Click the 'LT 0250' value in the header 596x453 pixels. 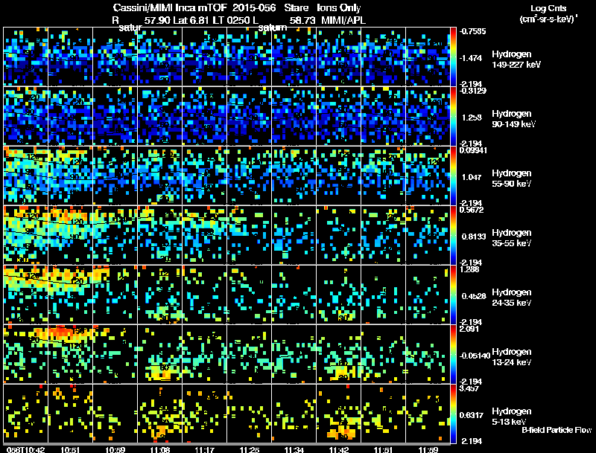point(230,20)
